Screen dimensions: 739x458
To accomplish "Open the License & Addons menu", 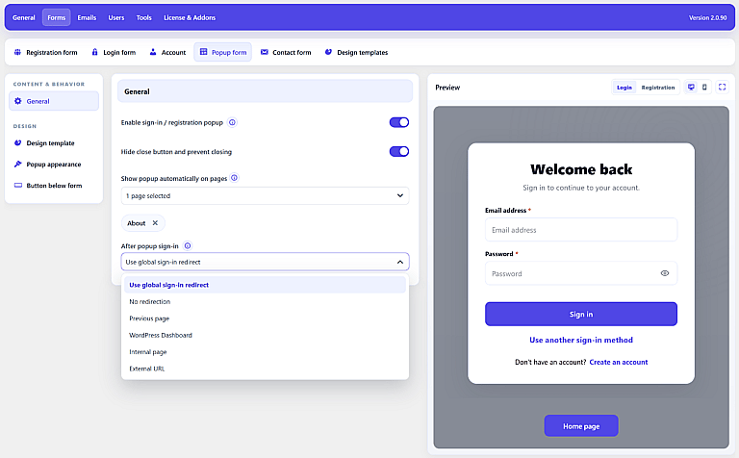I will (x=190, y=18).
